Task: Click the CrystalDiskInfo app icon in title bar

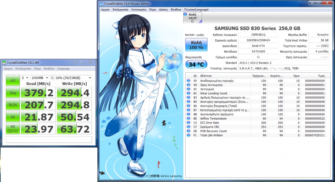Action: click(x=101, y=4)
